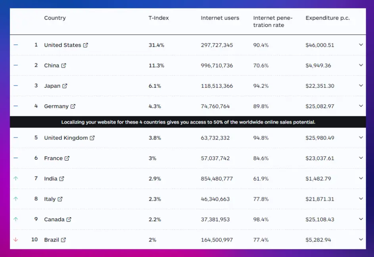Click external link icon beside United States

pyautogui.click(x=85, y=45)
